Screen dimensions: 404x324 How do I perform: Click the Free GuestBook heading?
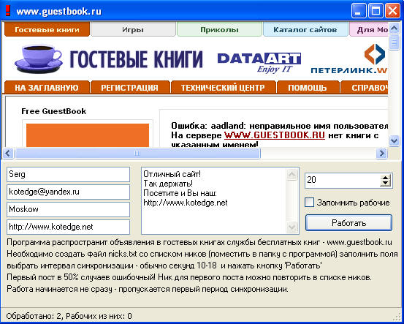click(x=53, y=111)
